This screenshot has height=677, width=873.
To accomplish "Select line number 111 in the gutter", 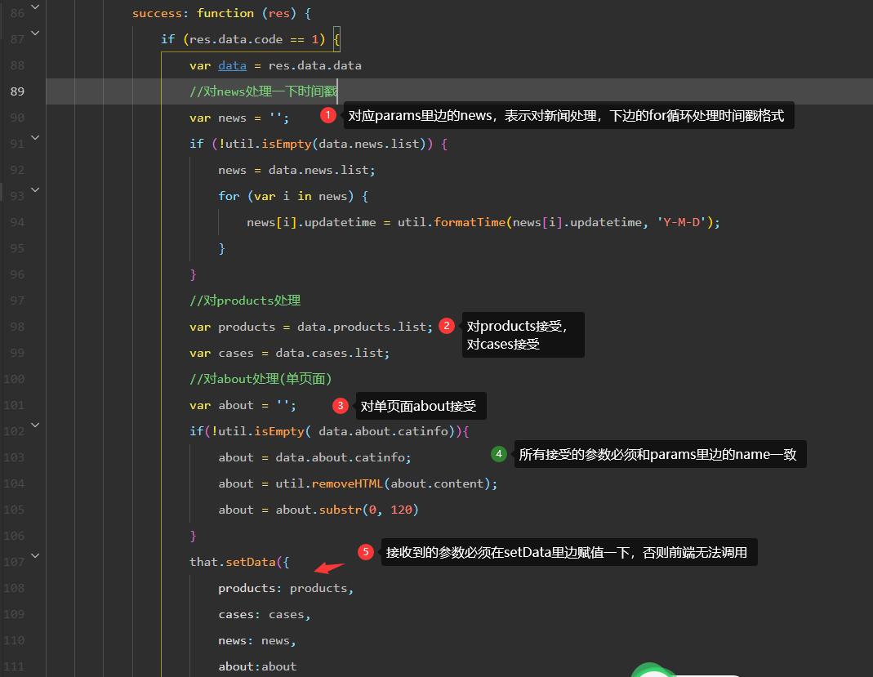I will 14,666.
